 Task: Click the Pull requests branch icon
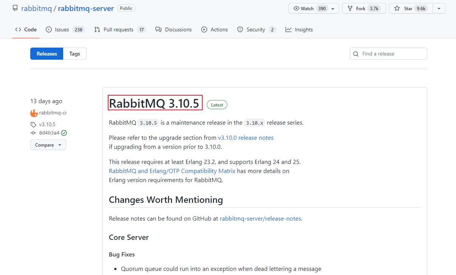coord(97,29)
